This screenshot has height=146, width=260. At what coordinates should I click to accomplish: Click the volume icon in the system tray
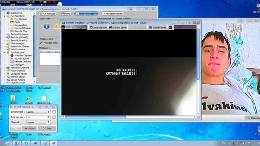point(244,143)
